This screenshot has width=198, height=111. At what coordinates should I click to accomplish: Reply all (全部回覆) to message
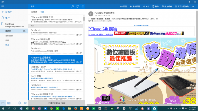(x=135, y=7)
